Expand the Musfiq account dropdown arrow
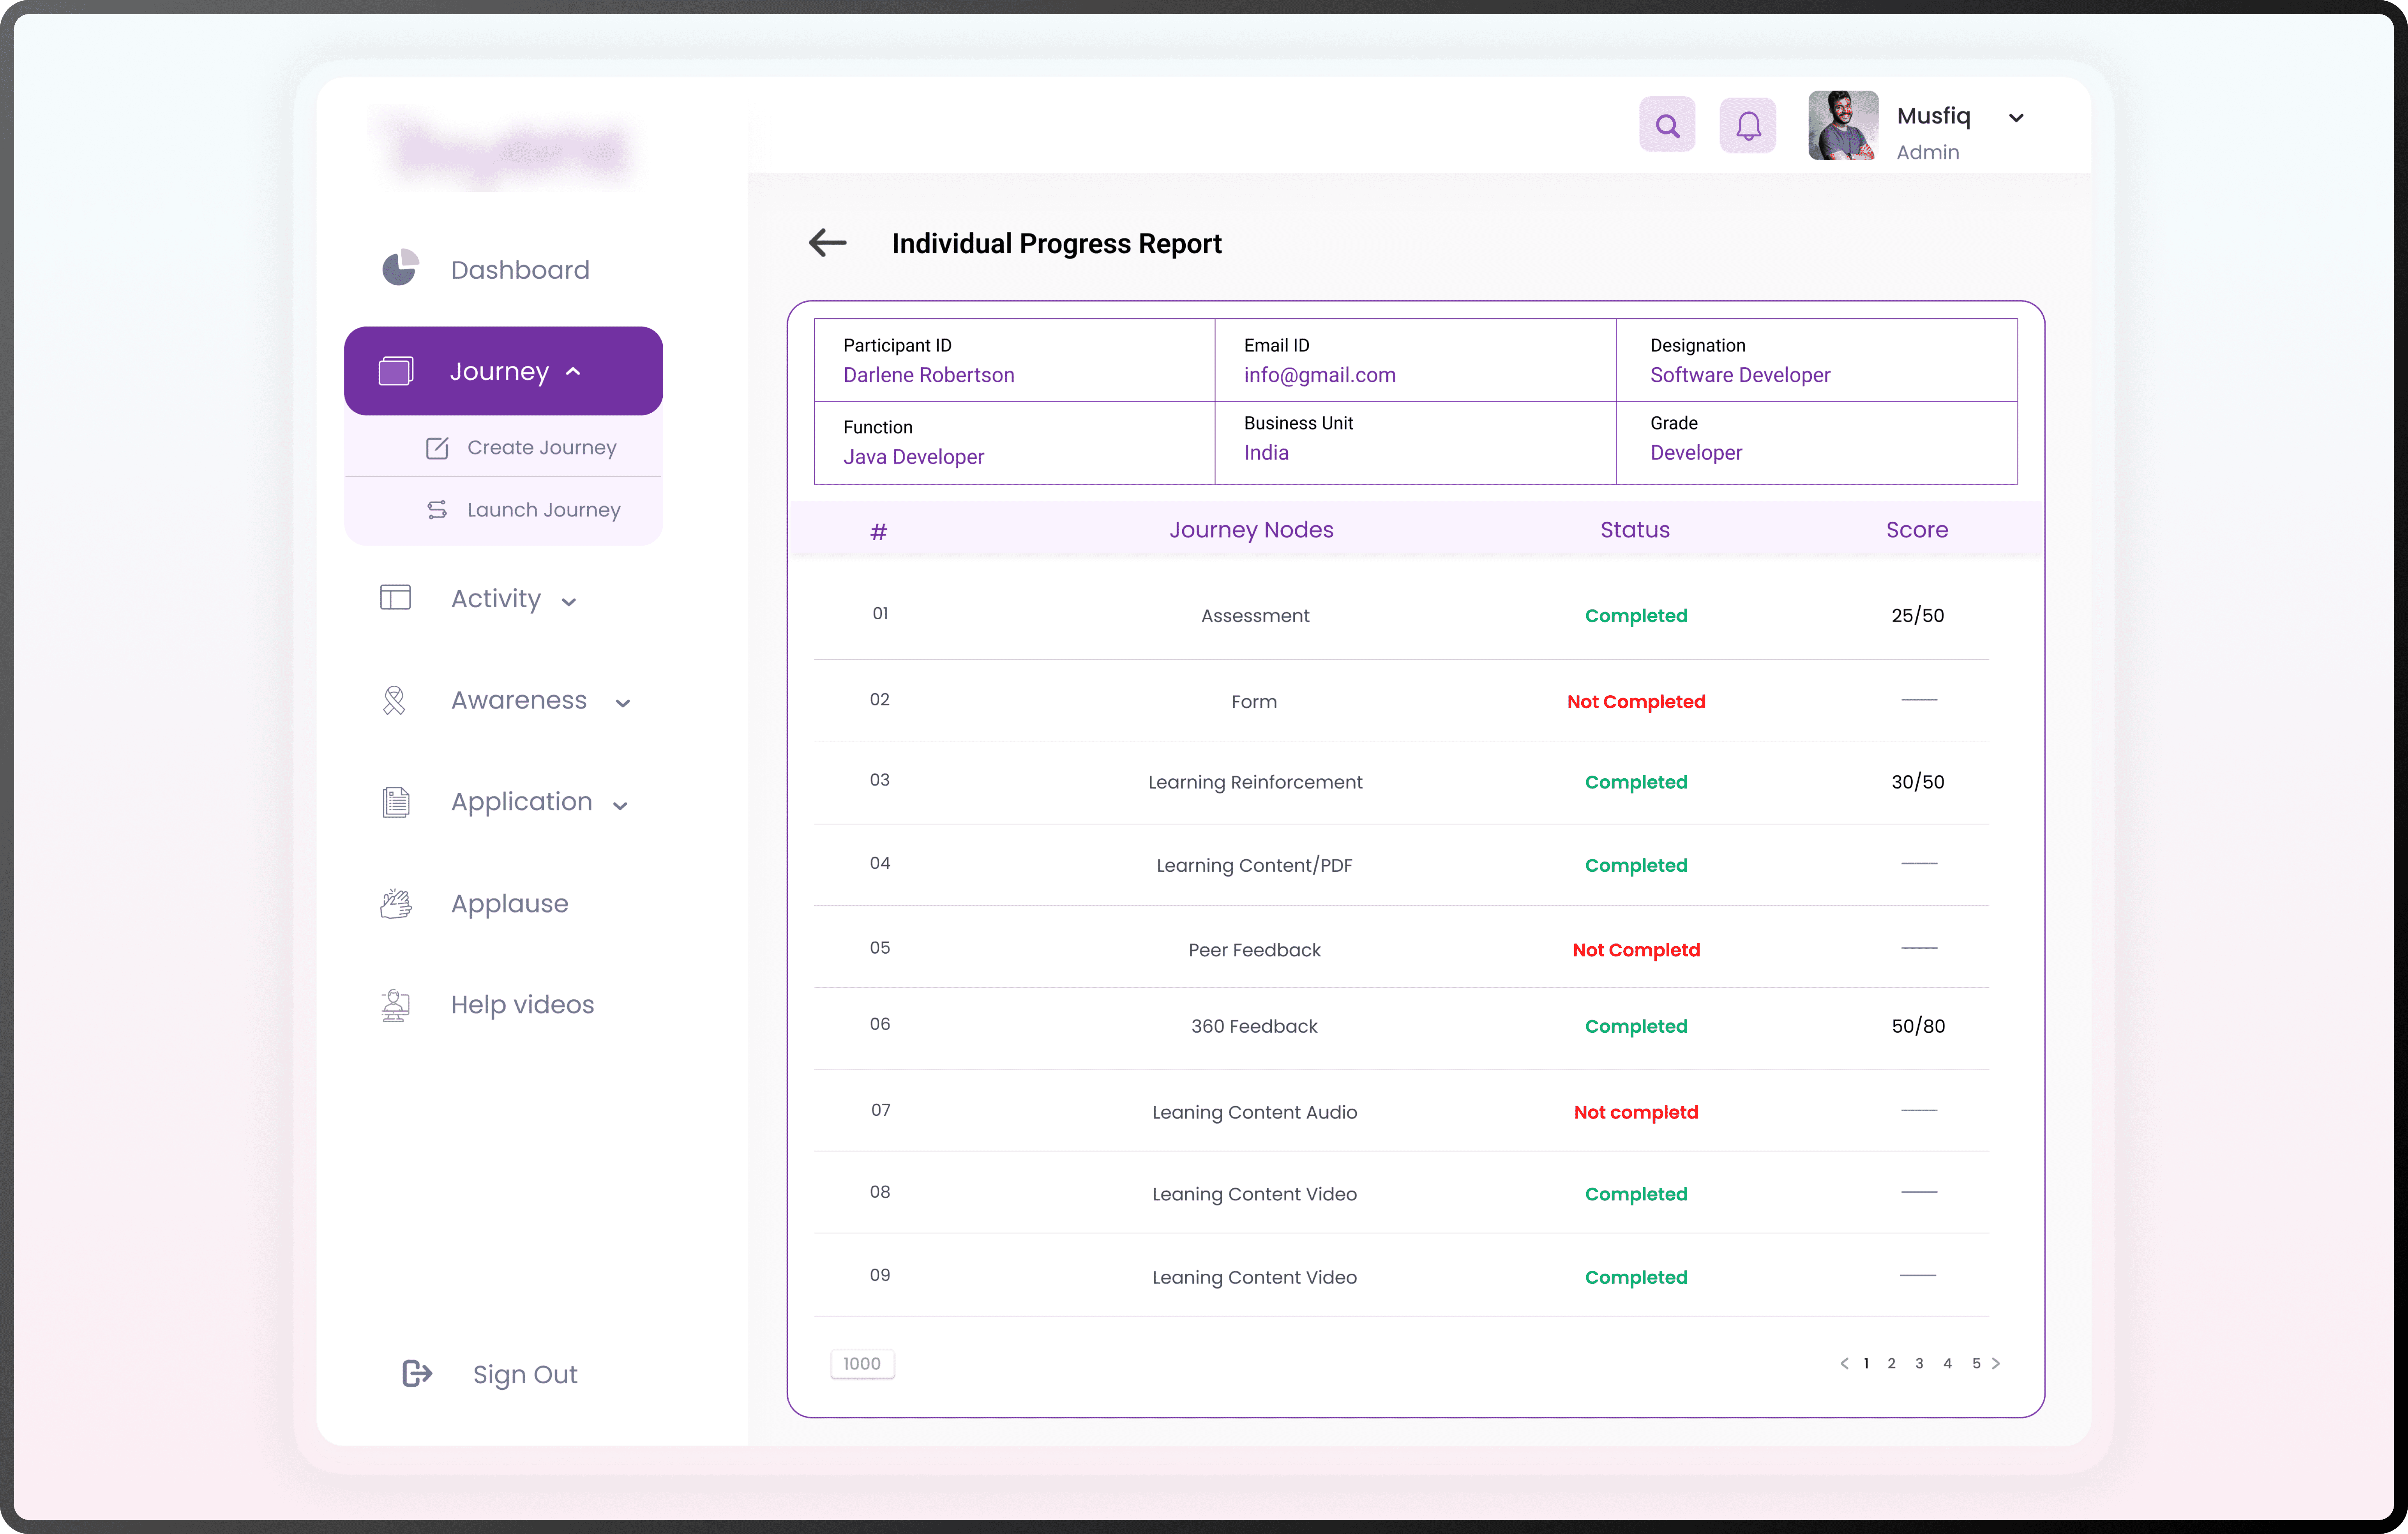Image resolution: width=2408 pixels, height=1534 pixels. [2016, 118]
